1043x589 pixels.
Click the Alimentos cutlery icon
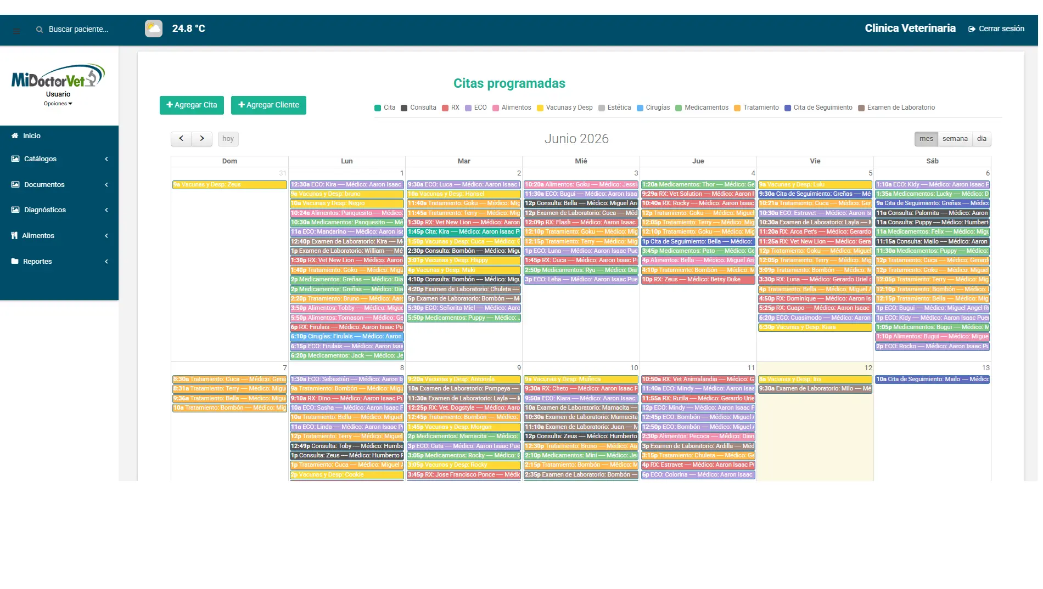tap(14, 235)
